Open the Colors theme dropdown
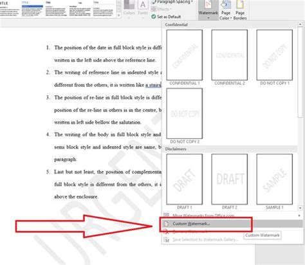 [129, 10]
